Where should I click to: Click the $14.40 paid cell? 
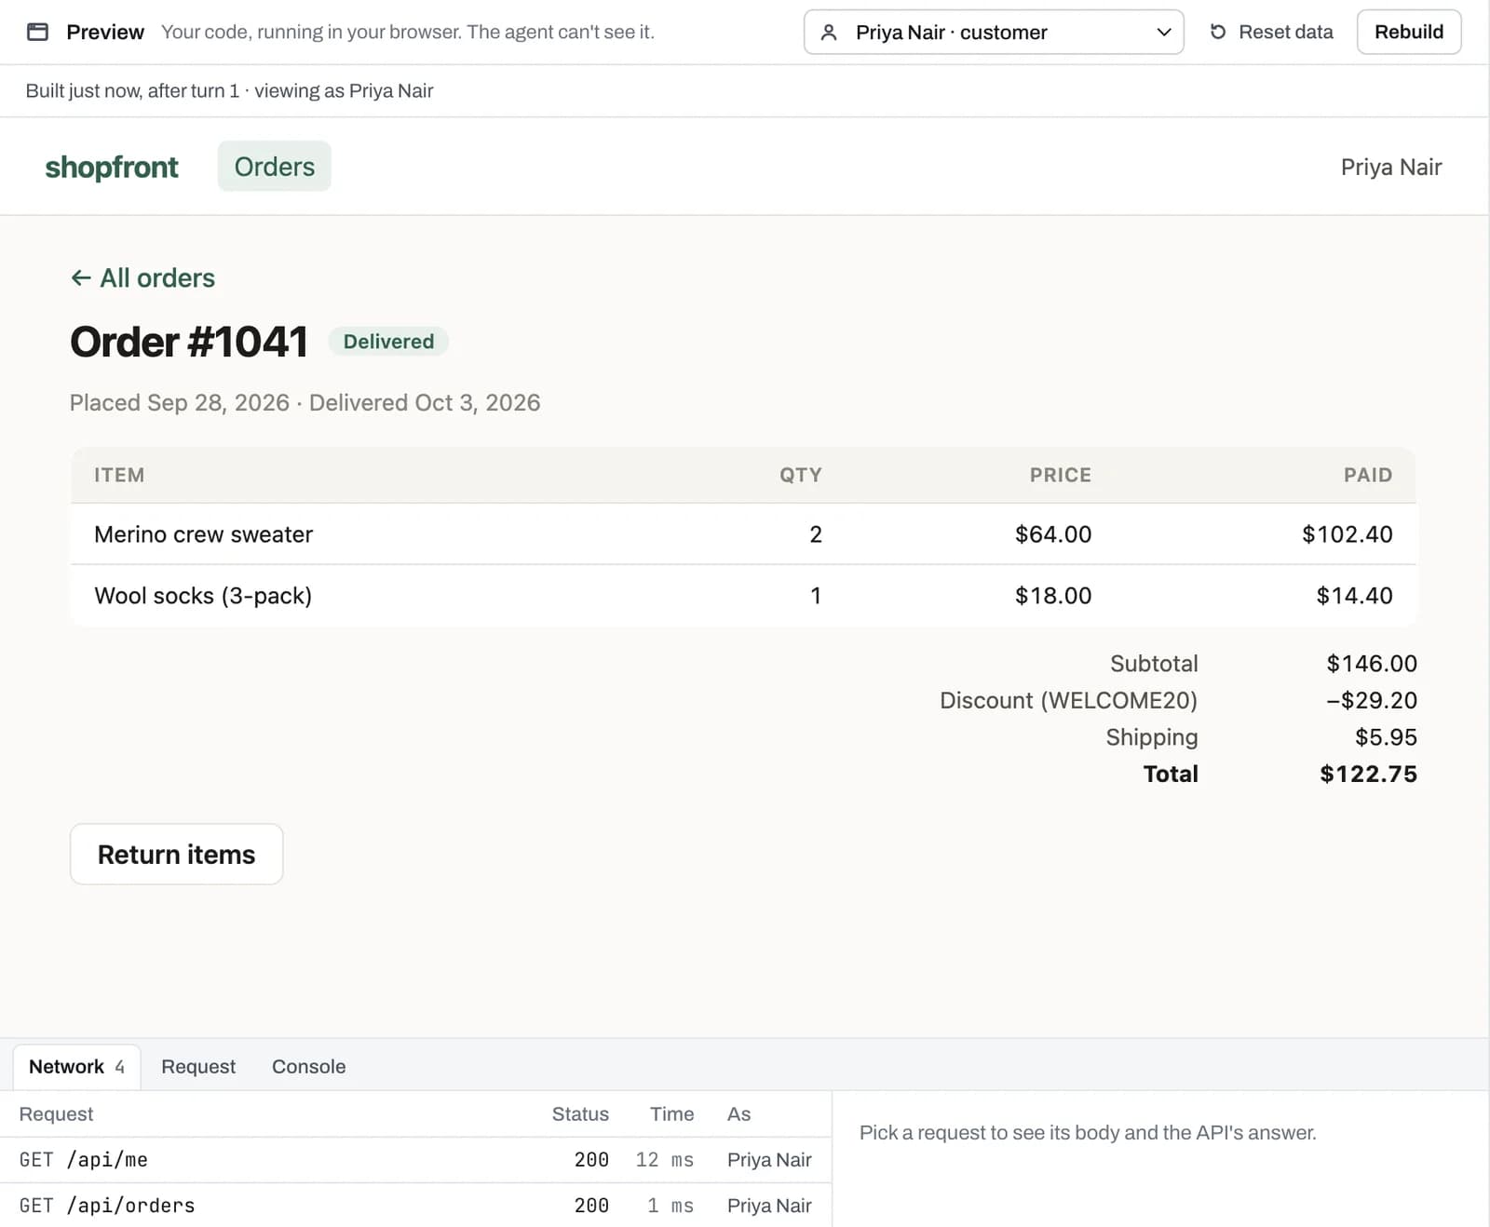1354,596
